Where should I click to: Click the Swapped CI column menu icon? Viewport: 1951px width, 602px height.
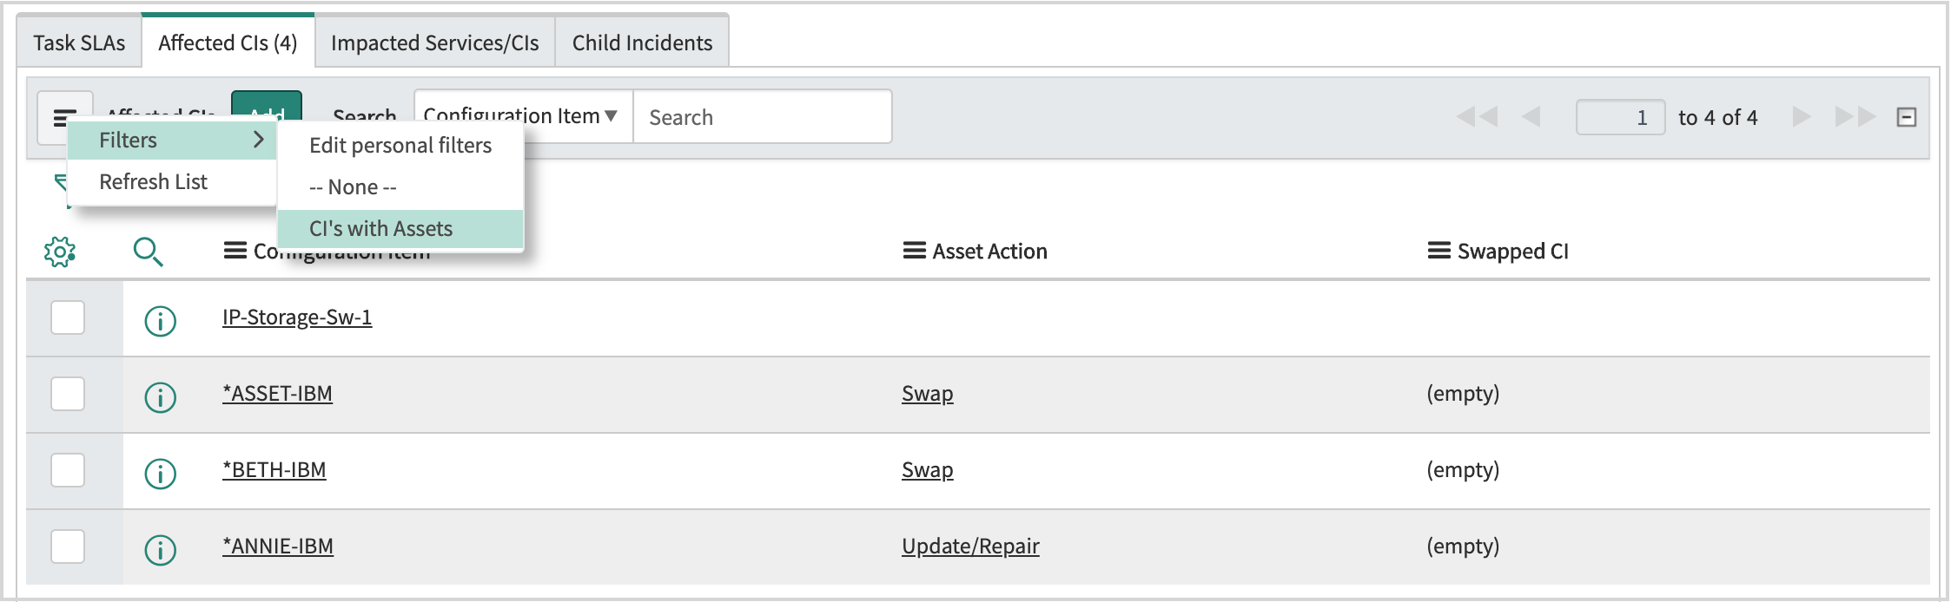pos(1438,251)
